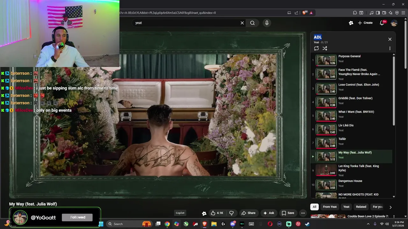Play Tallër from the playlist
408x229 pixels.
[x=352, y=142]
